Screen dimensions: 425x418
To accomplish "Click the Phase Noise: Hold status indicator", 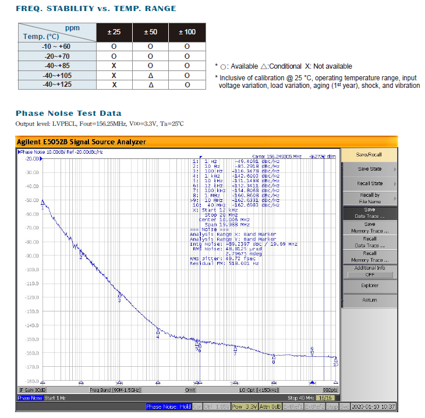I will [x=169, y=406].
